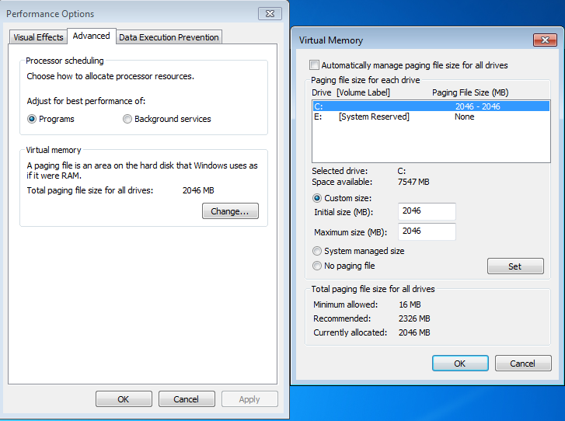Image resolution: width=565 pixels, height=421 pixels.
Task: Click the Total paging file size 2046 MB value
Action: point(198,190)
